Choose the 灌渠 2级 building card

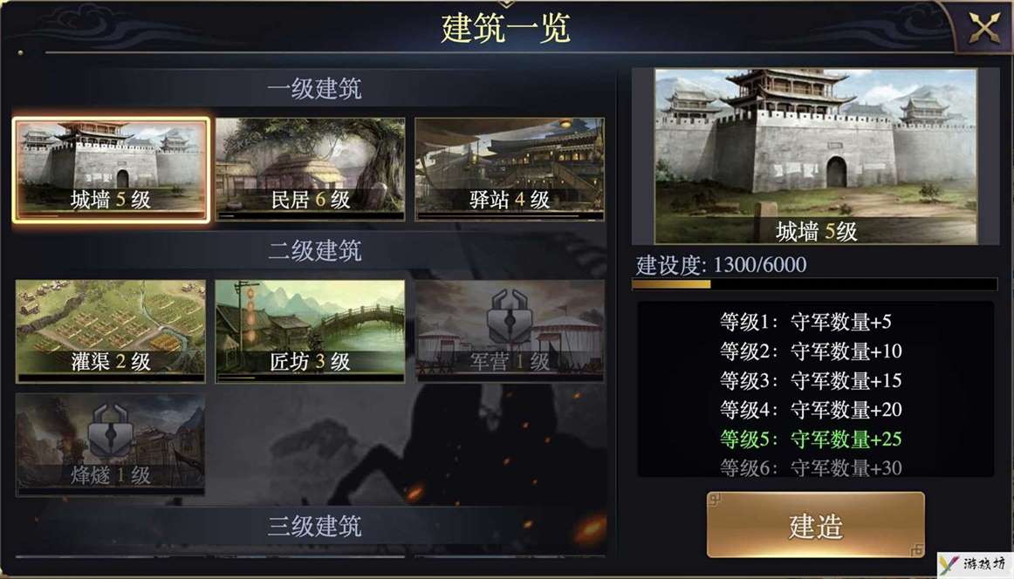[x=111, y=330]
